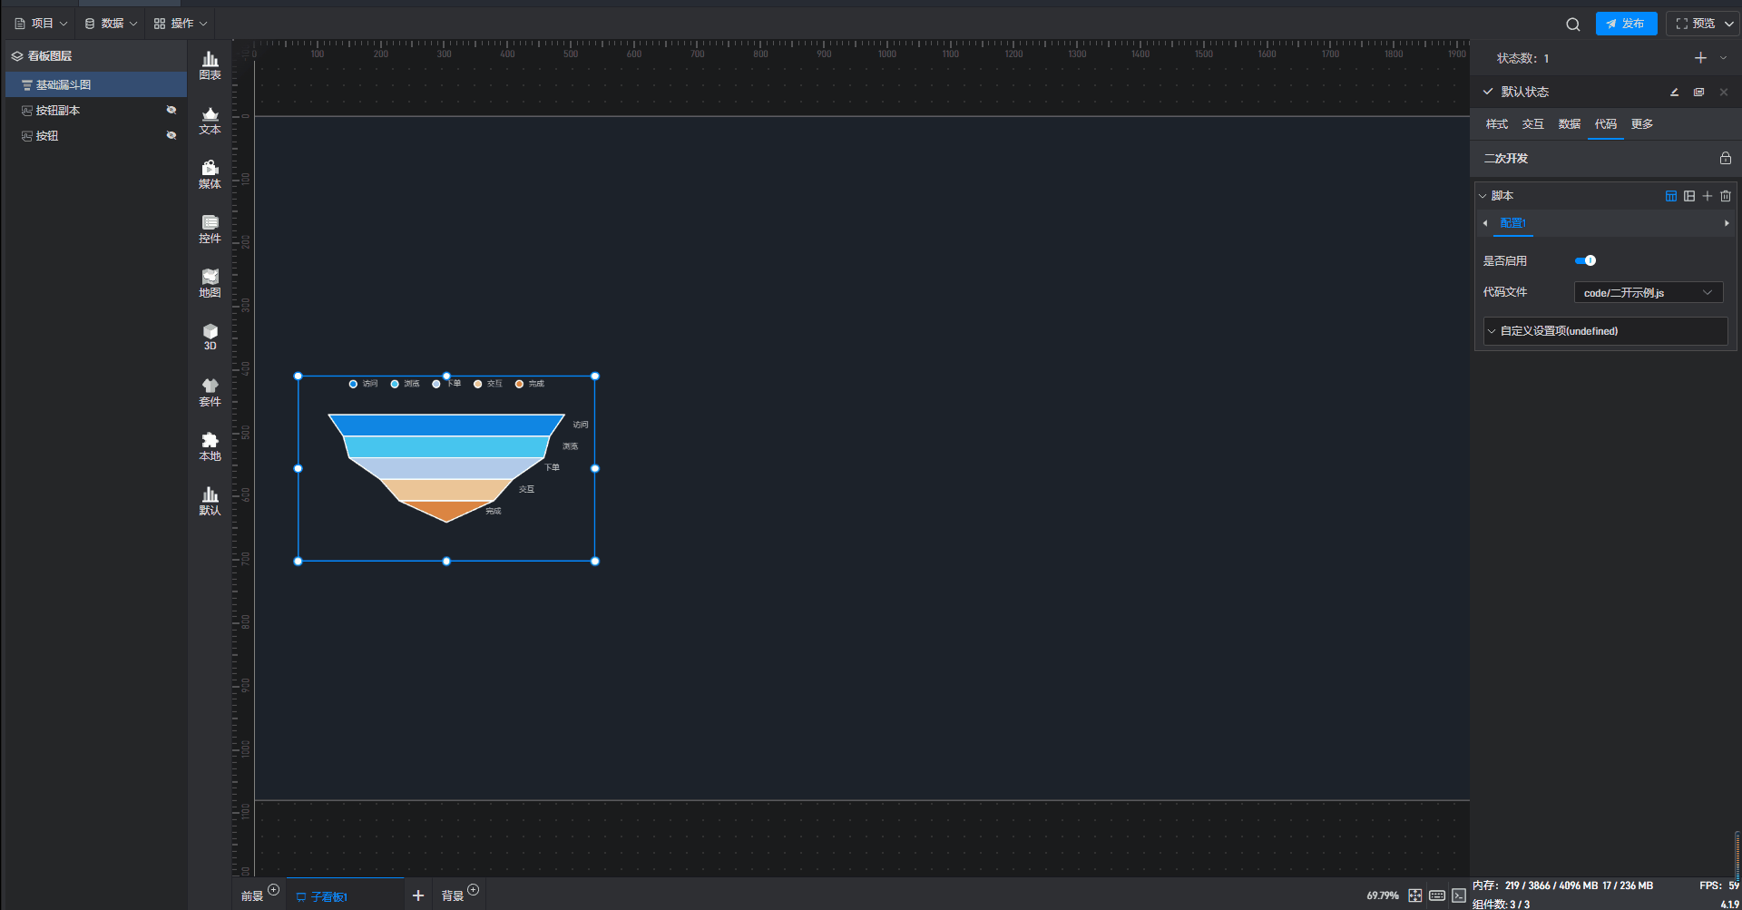Click the plus circle beside 前景
The height and width of the screenshot is (910, 1742).
[x=274, y=889]
